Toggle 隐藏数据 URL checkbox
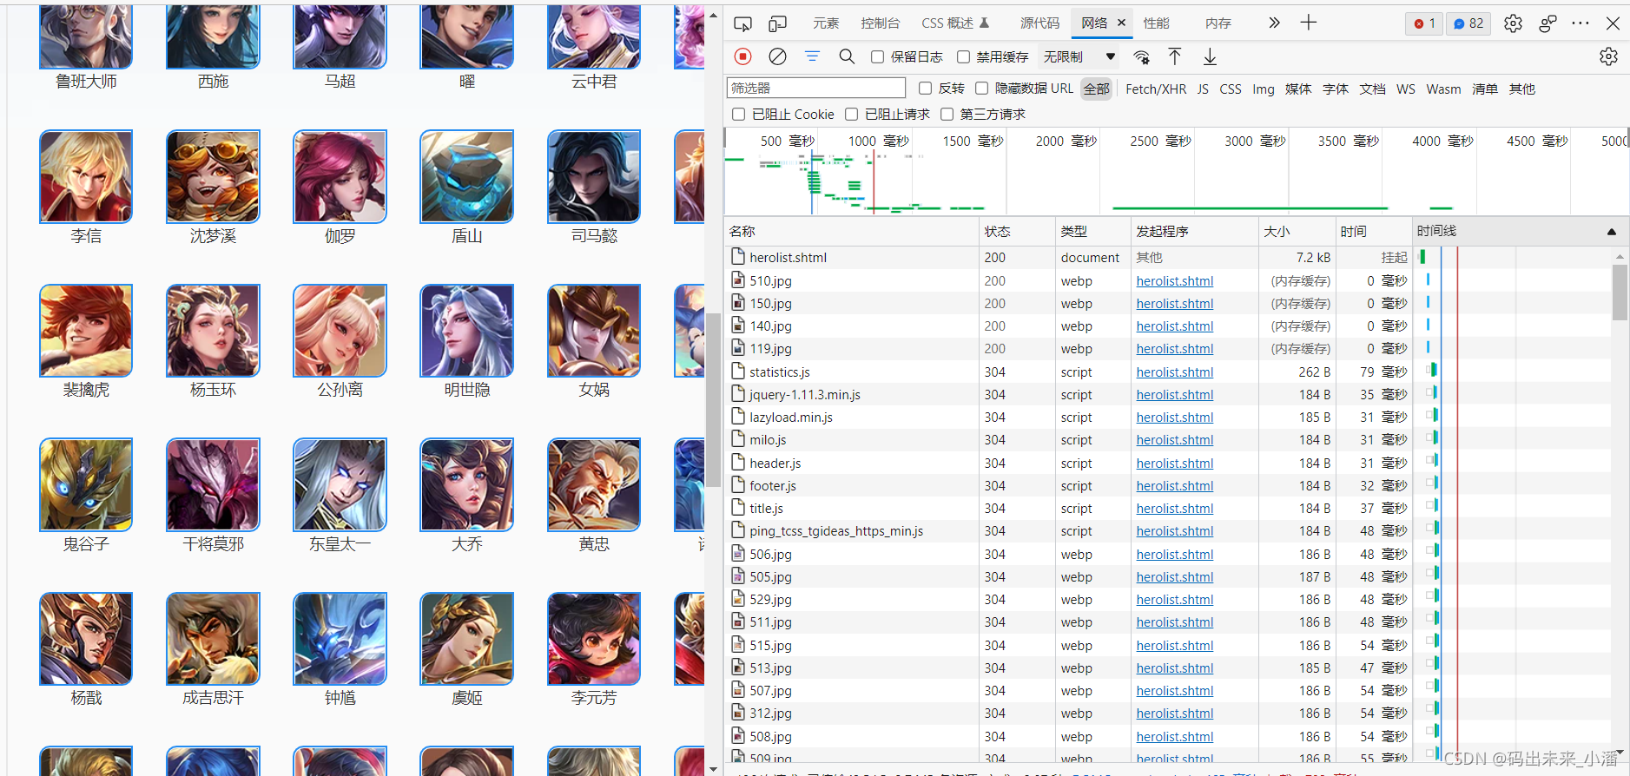 pyautogui.click(x=982, y=89)
